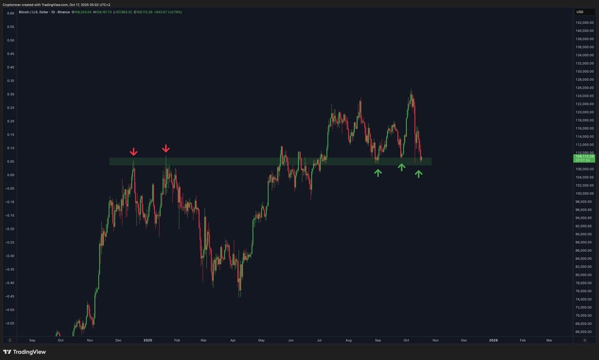599x360 pixels.
Task: Select the leftmost green up-arrow under the zone
Action: click(378, 173)
